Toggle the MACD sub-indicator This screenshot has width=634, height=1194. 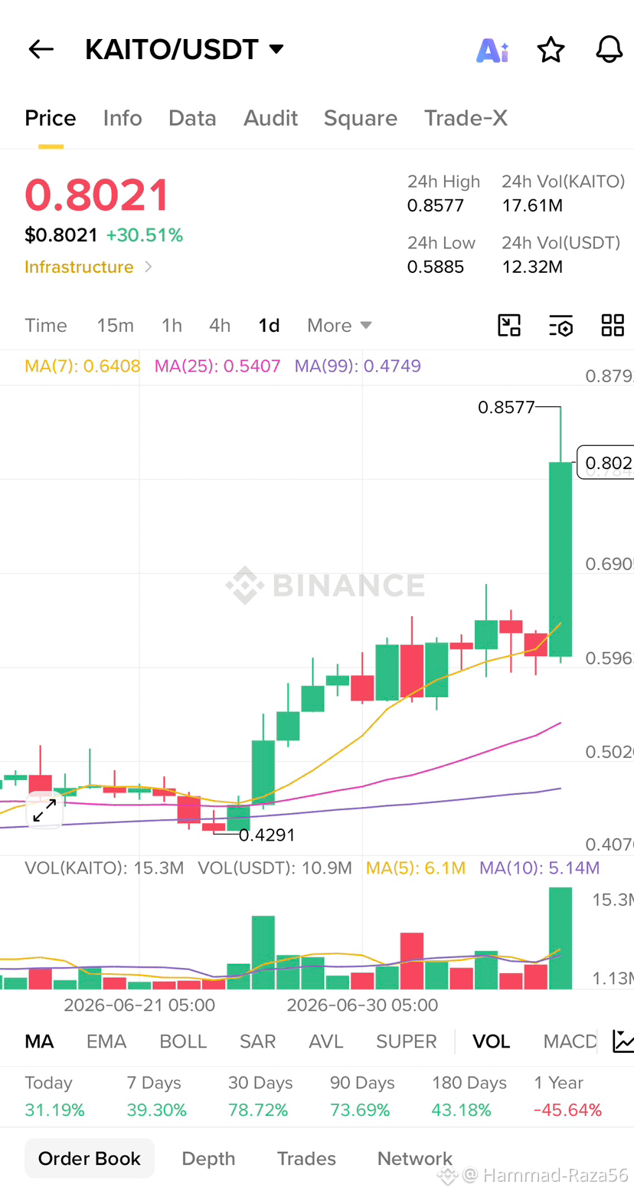tap(570, 1041)
